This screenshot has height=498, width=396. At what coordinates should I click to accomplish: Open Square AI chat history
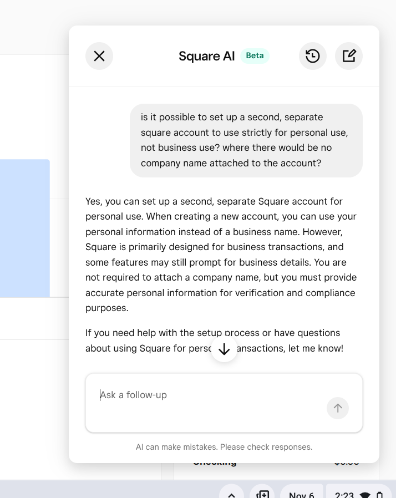(312, 56)
